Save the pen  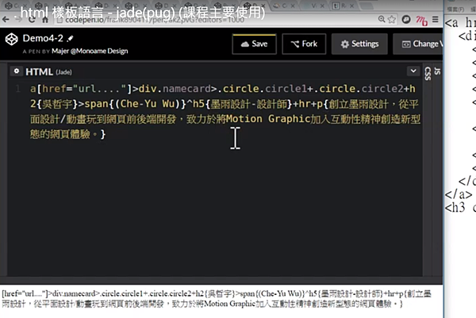255,44
